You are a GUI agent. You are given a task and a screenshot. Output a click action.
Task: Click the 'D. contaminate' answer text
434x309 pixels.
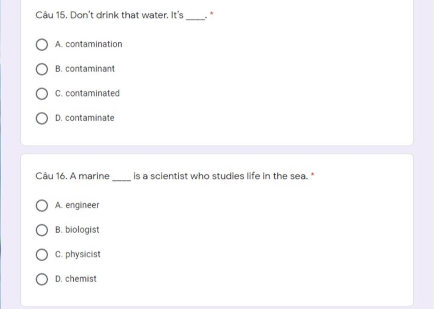tap(85, 118)
